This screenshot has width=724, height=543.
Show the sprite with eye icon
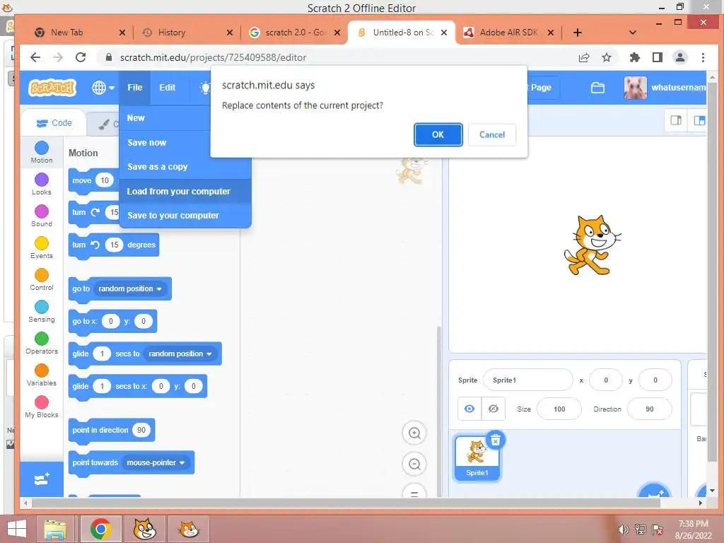tap(469, 409)
